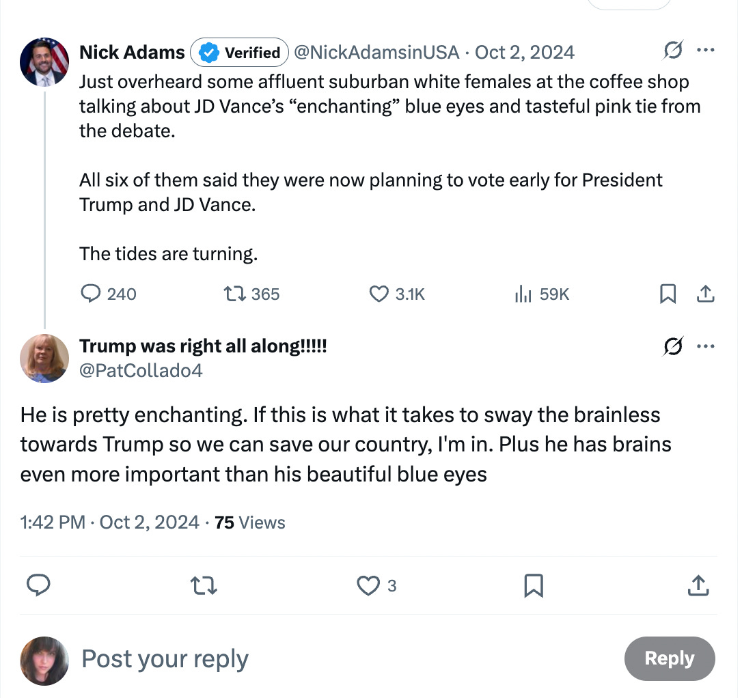Bookmark Nick Adams's tweet
Viewport: 742px width, 698px height.
point(668,294)
